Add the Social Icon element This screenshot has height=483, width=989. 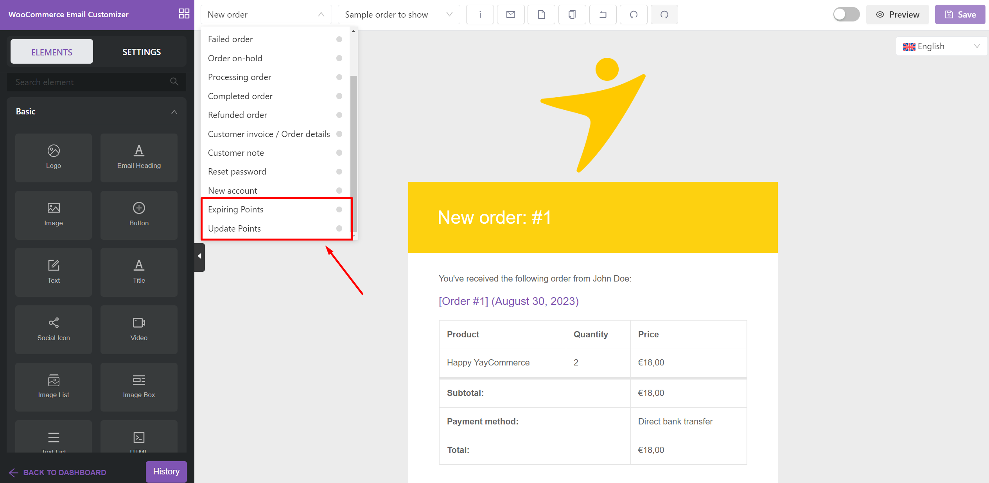point(54,329)
